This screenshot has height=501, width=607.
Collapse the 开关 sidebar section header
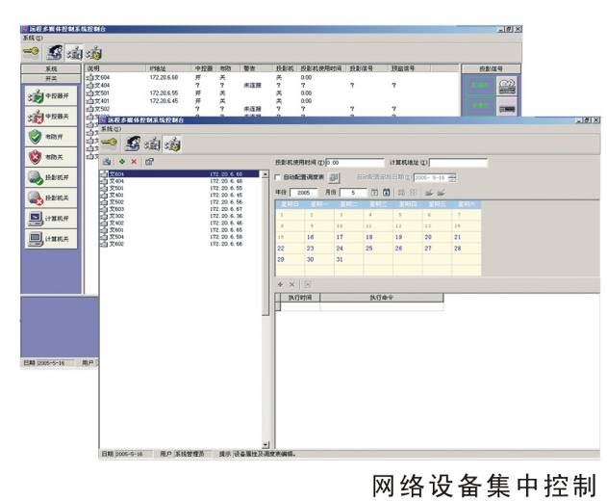51,78
